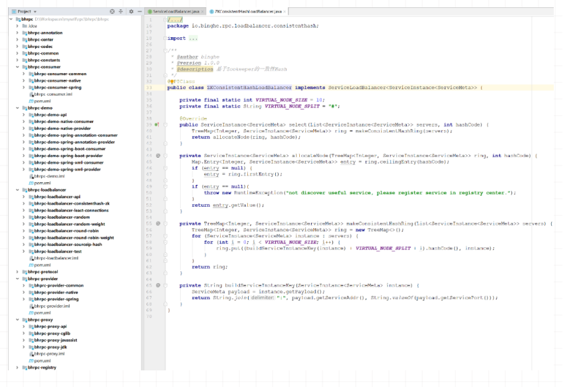Toggle fold marker for select method at line 39
583x387 pixels.
[x=165, y=124]
